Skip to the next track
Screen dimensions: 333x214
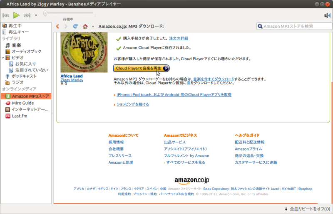(x=27, y=15)
